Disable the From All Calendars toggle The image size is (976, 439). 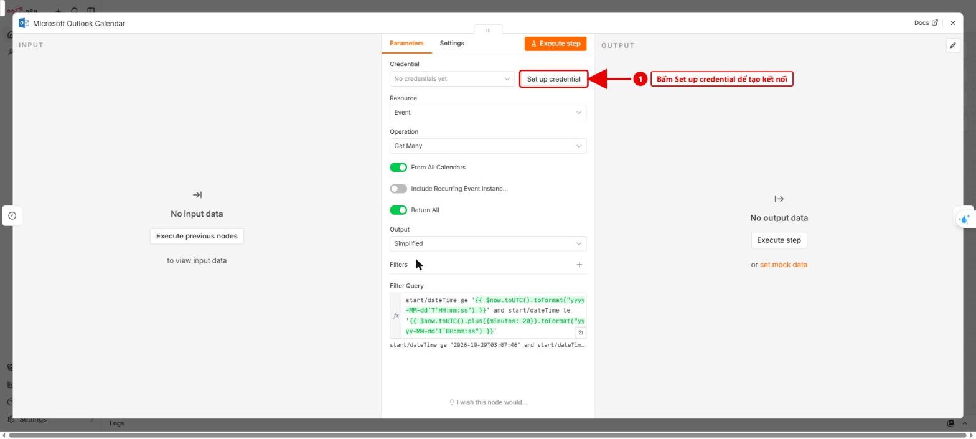point(398,168)
